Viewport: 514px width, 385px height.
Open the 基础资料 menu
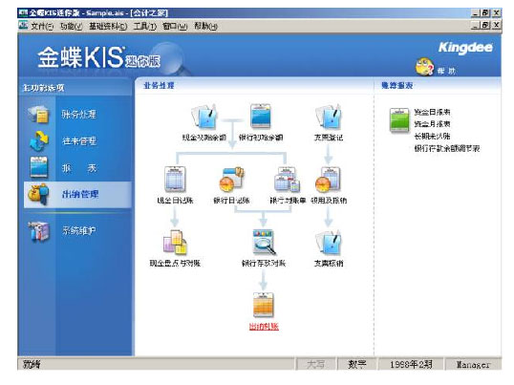click(x=108, y=26)
